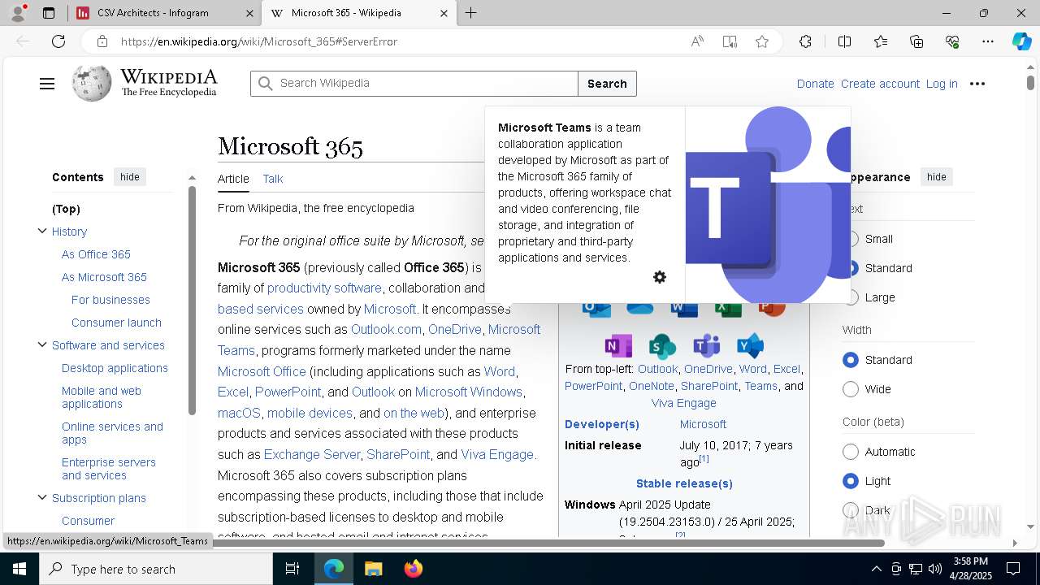
Task: Hide the Appearance panel
Action: click(x=937, y=177)
